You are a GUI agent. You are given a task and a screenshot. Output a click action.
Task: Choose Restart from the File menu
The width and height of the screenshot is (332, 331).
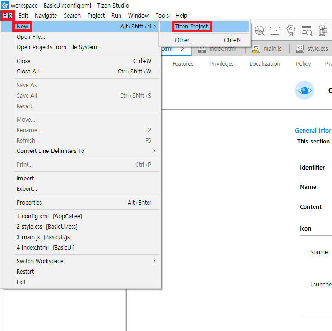(x=81, y=272)
